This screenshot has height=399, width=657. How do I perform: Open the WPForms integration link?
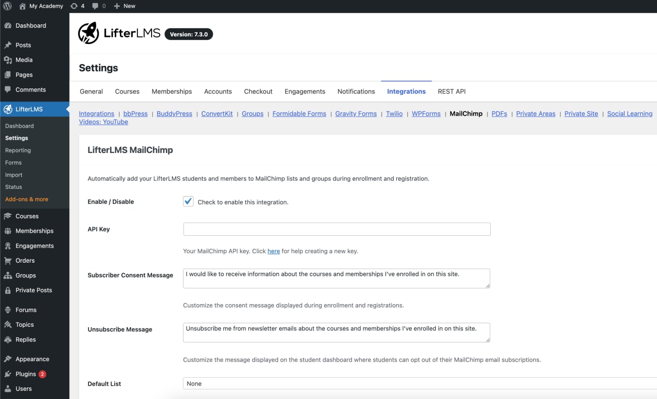coord(426,114)
